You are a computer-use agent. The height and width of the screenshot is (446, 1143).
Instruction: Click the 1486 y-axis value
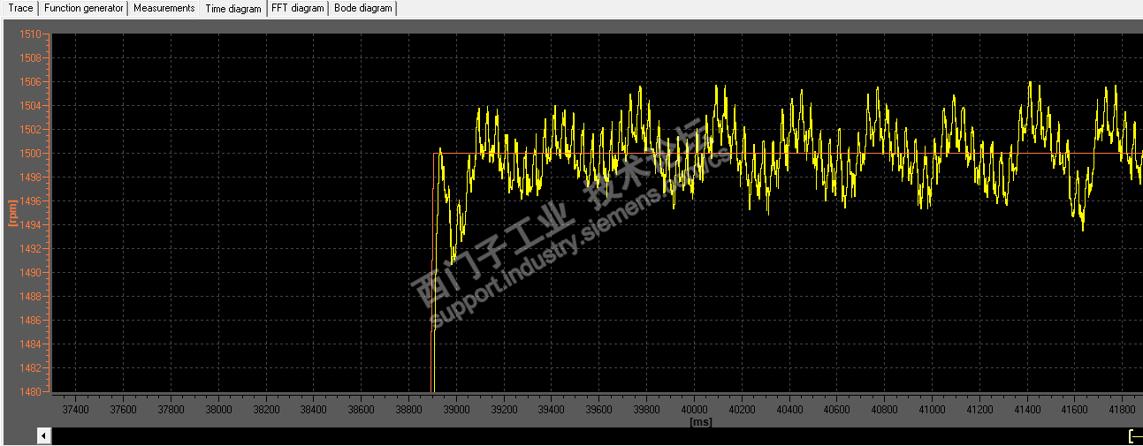point(30,321)
